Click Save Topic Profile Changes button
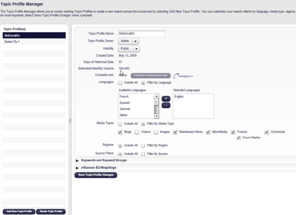This screenshot has width=296, height=215. [96, 175]
